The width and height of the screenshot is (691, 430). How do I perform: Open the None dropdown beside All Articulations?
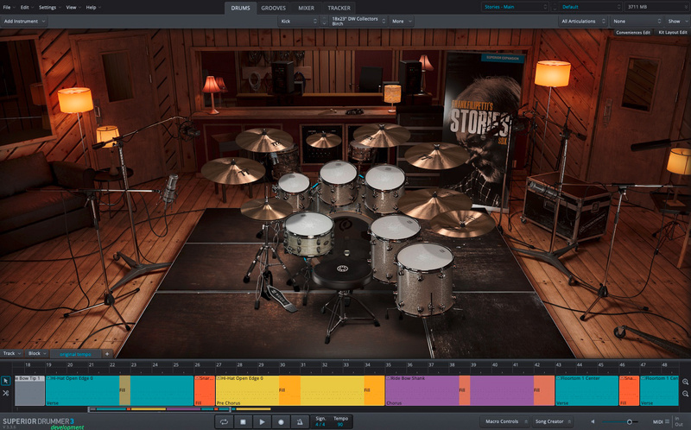[x=637, y=21]
